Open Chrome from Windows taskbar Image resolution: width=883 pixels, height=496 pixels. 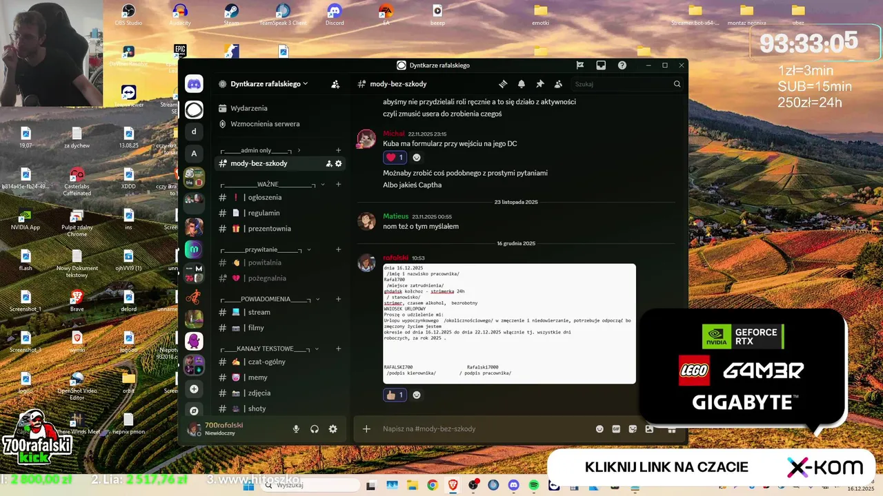point(432,485)
